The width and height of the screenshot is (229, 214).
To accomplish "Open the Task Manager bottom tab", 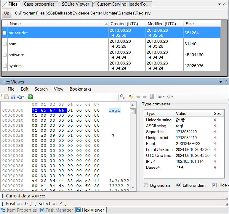I will click(56, 210).
